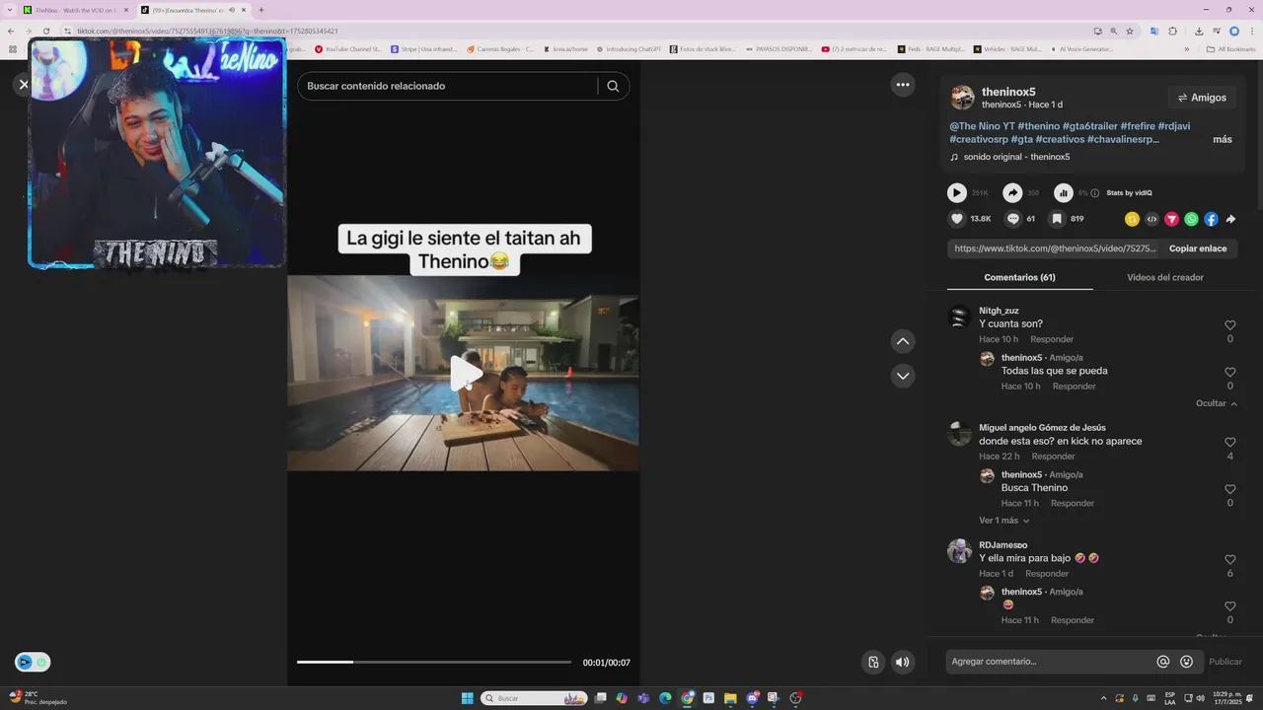Like Nitgh_zuz's comment

[x=1229, y=325]
